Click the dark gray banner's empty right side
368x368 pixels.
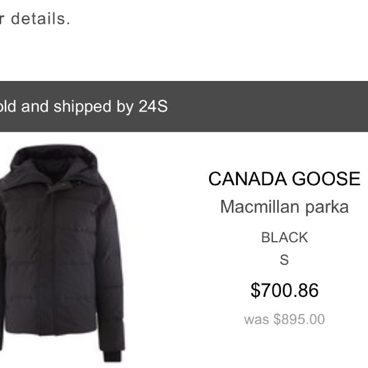pos(267,106)
